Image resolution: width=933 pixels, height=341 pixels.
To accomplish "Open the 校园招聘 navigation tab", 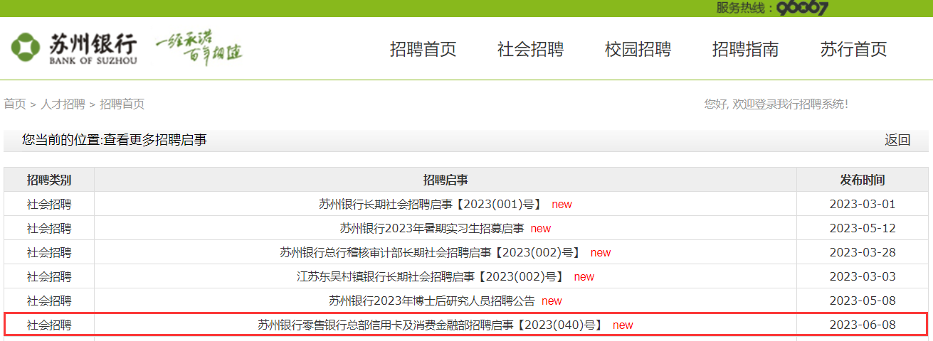I will tap(638, 49).
